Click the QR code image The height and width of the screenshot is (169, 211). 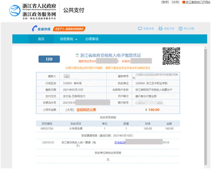tap(171, 56)
